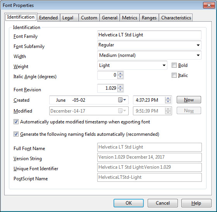Screen dimensions: 217x212
Task: Decrease the Italic Angle with down arrow
Action: pyautogui.click(x=120, y=77)
